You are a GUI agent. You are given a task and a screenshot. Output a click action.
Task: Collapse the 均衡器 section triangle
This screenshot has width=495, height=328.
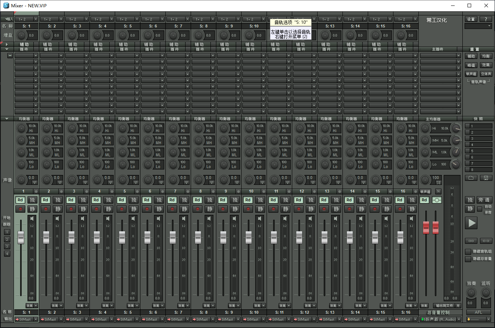click(7, 119)
